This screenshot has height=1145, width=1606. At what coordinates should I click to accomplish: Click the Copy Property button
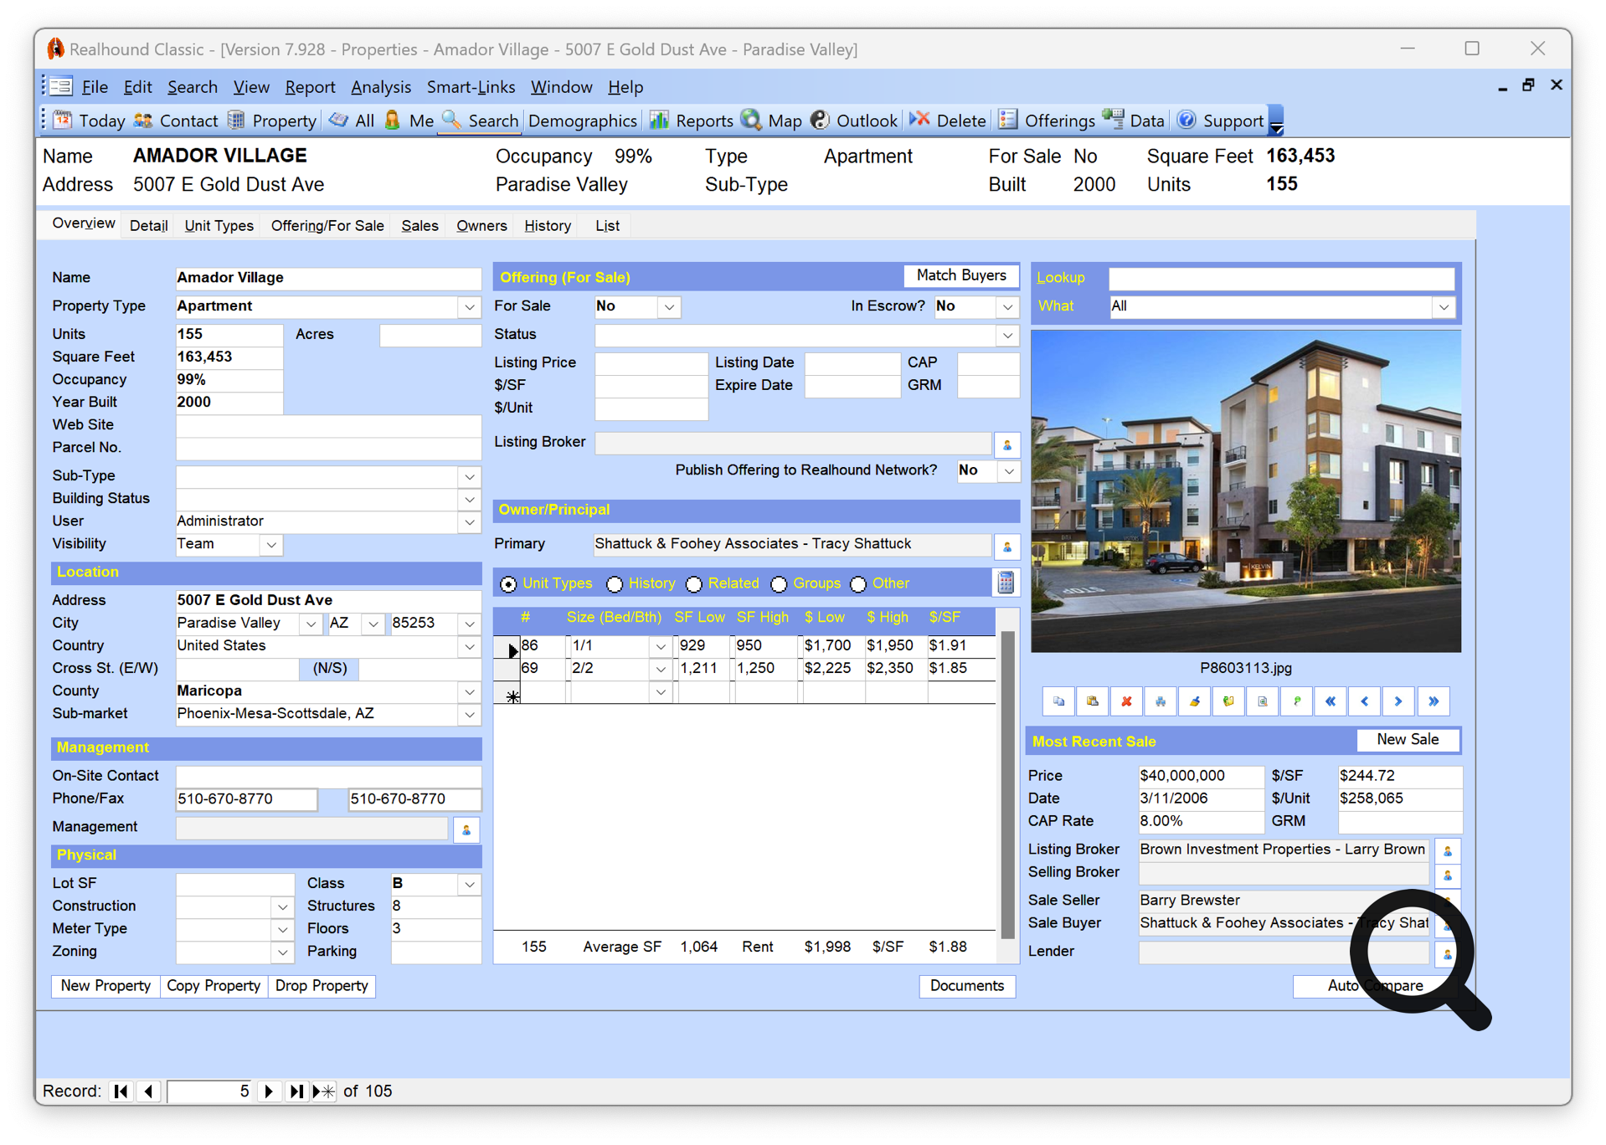(x=214, y=986)
